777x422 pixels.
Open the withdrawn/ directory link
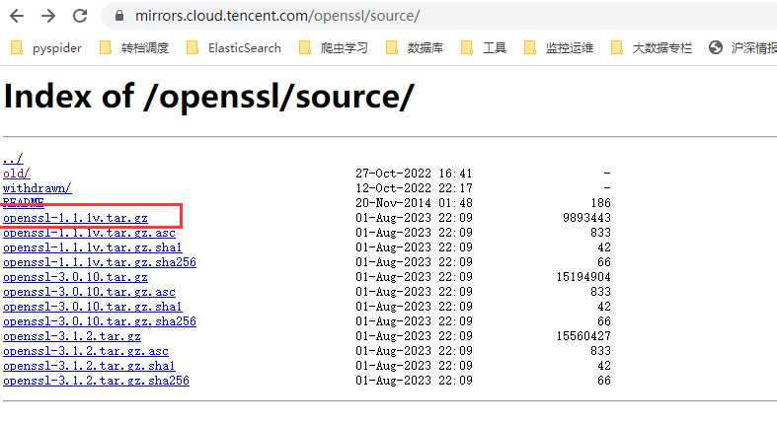[x=38, y=188]
